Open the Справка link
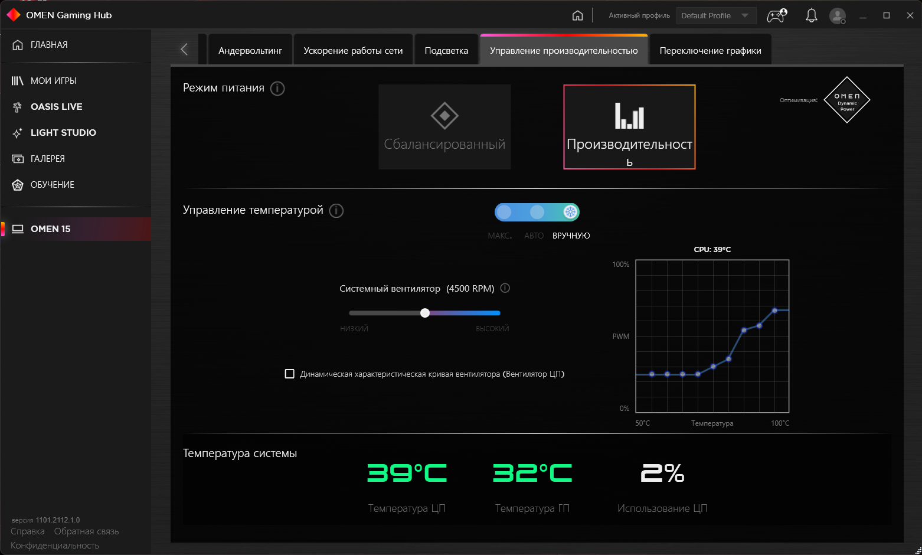Viewport: 922px width, 555px height. (x=28, y=531)
